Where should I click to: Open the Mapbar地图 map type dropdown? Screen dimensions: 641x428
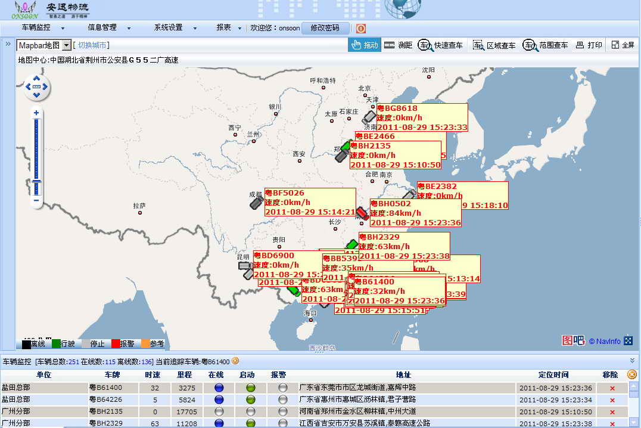point(43,45)
